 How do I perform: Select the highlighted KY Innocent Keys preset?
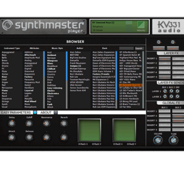pyautogui.click(x=131, y=85)
